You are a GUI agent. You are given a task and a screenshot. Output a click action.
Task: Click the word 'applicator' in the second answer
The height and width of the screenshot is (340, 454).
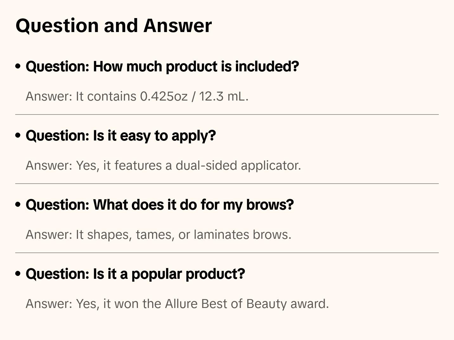click(270, 166)
